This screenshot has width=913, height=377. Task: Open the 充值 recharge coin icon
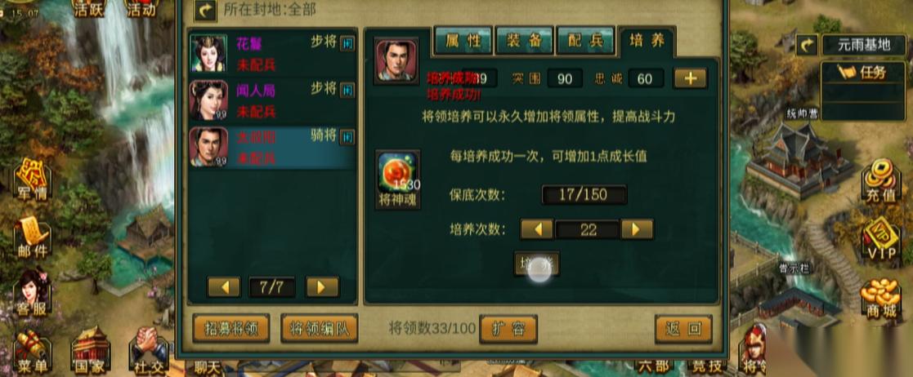pyautogui.click(x=880, y=180)
